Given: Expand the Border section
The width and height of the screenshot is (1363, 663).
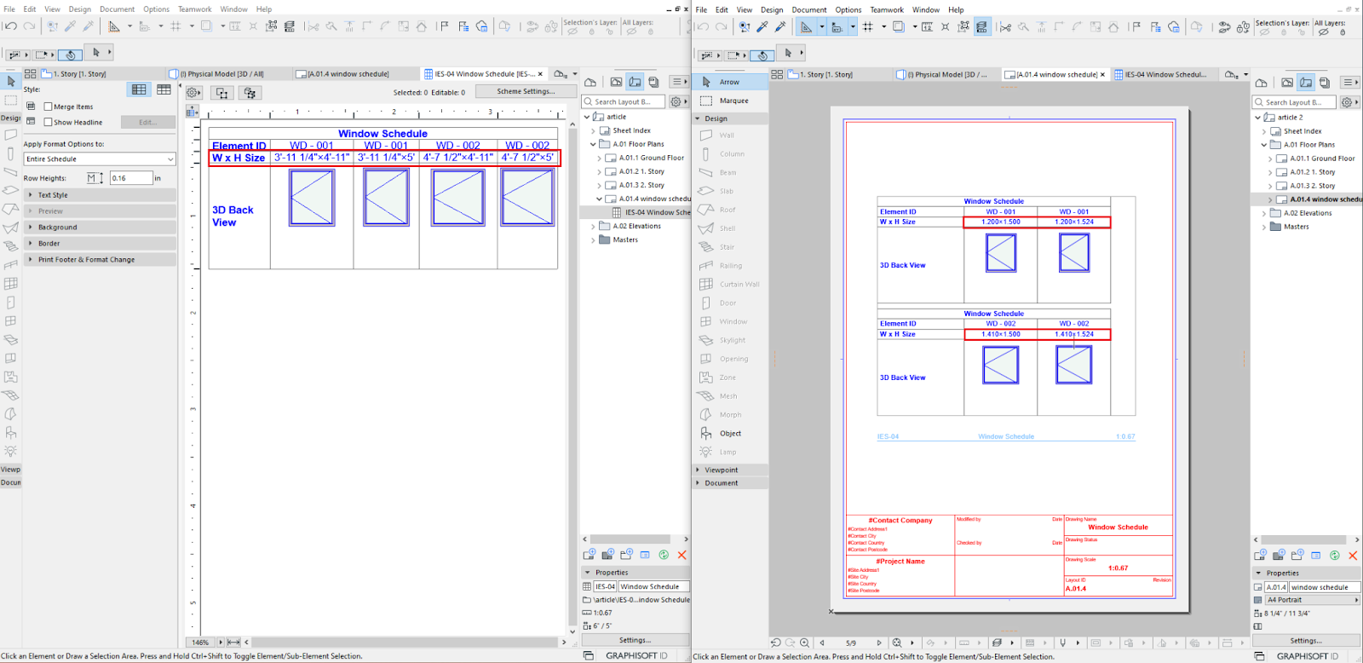Looking at the screenshot, I should tap(101, 244).
